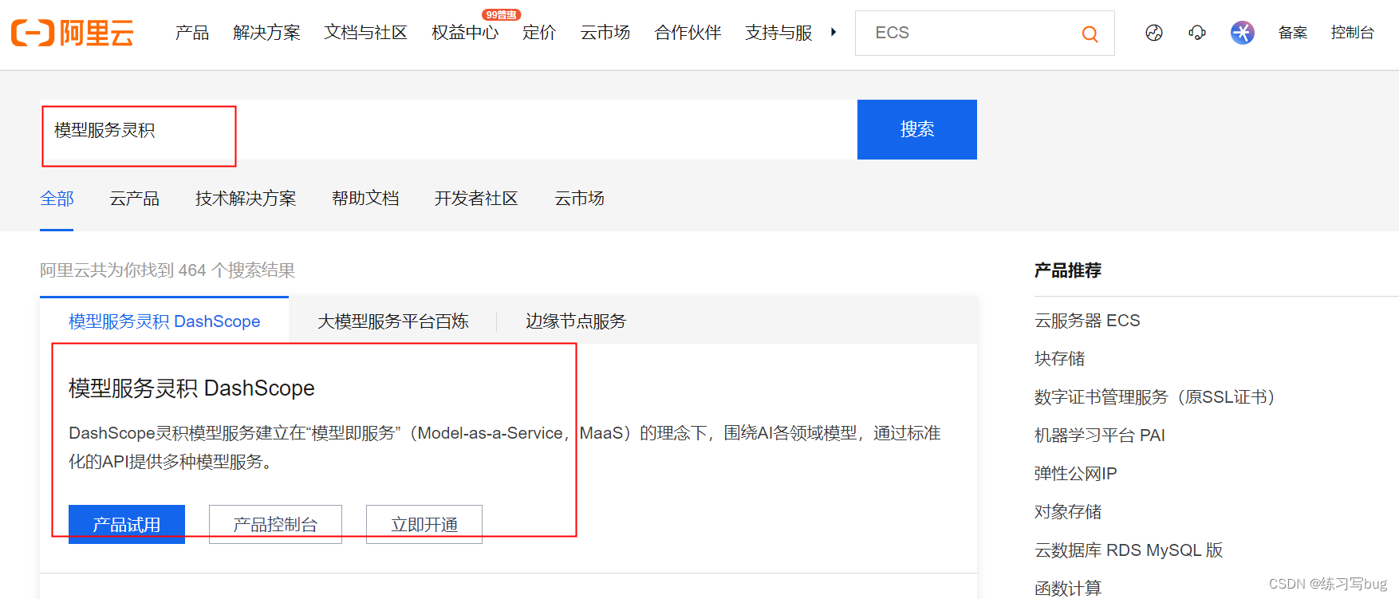Click the 备案 link
This screenshot has width=1399, height=599.
1293,33
